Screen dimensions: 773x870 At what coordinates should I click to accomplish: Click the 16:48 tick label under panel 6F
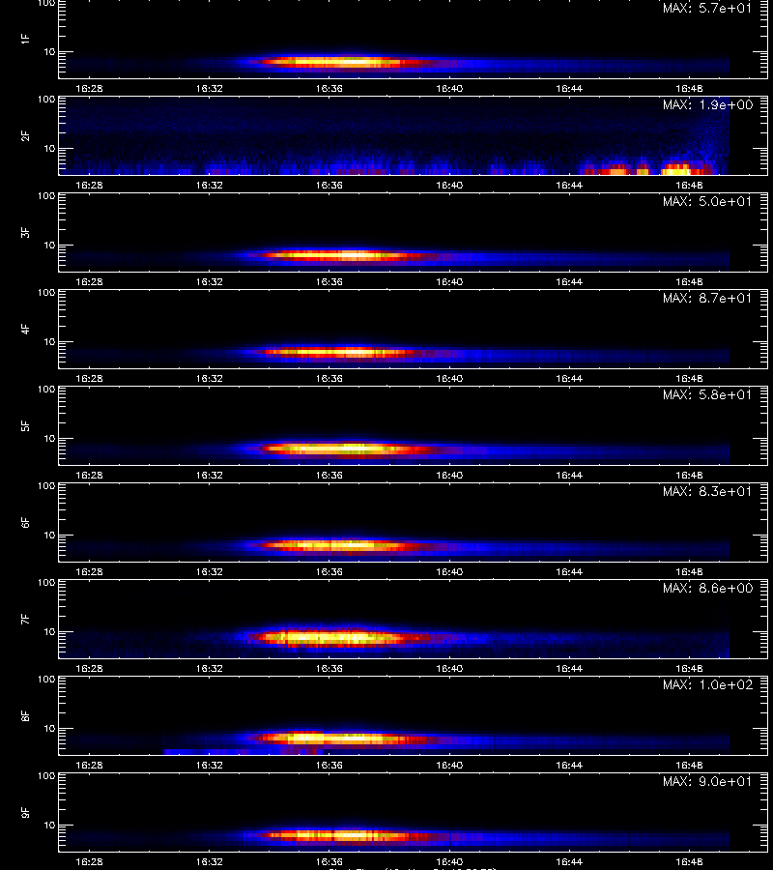tap(689, 571)
